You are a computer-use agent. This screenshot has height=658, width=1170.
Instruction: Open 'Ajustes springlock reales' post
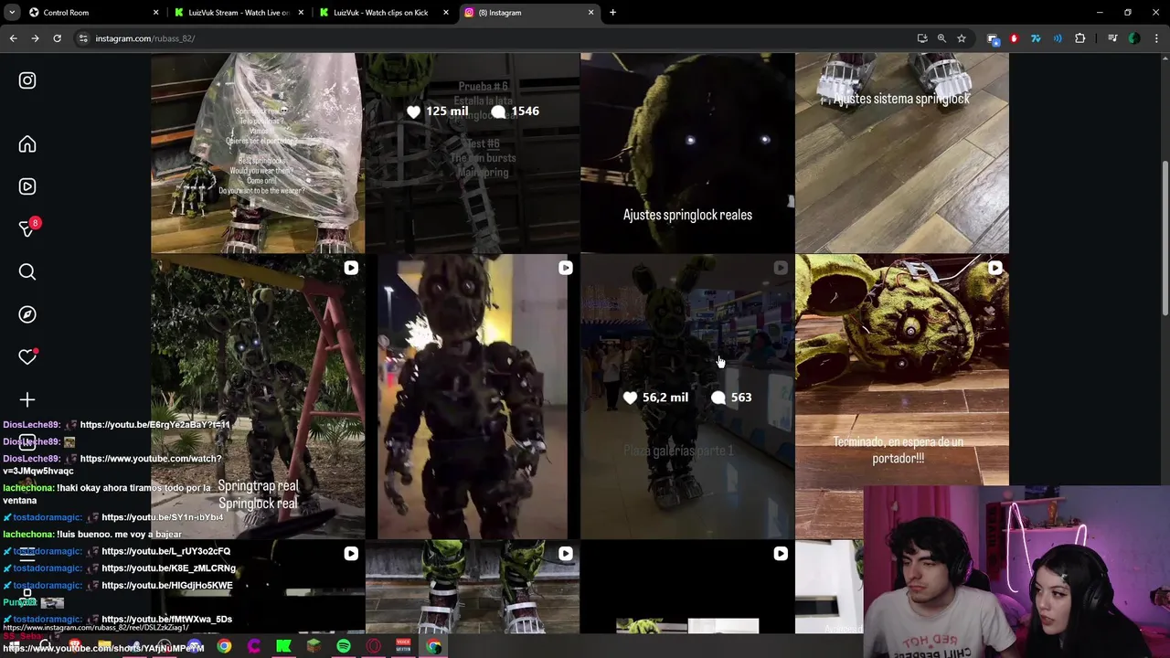point(687,152)
